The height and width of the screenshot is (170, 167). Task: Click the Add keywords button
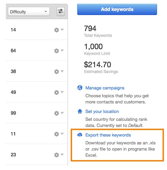[x=117, y=9]
